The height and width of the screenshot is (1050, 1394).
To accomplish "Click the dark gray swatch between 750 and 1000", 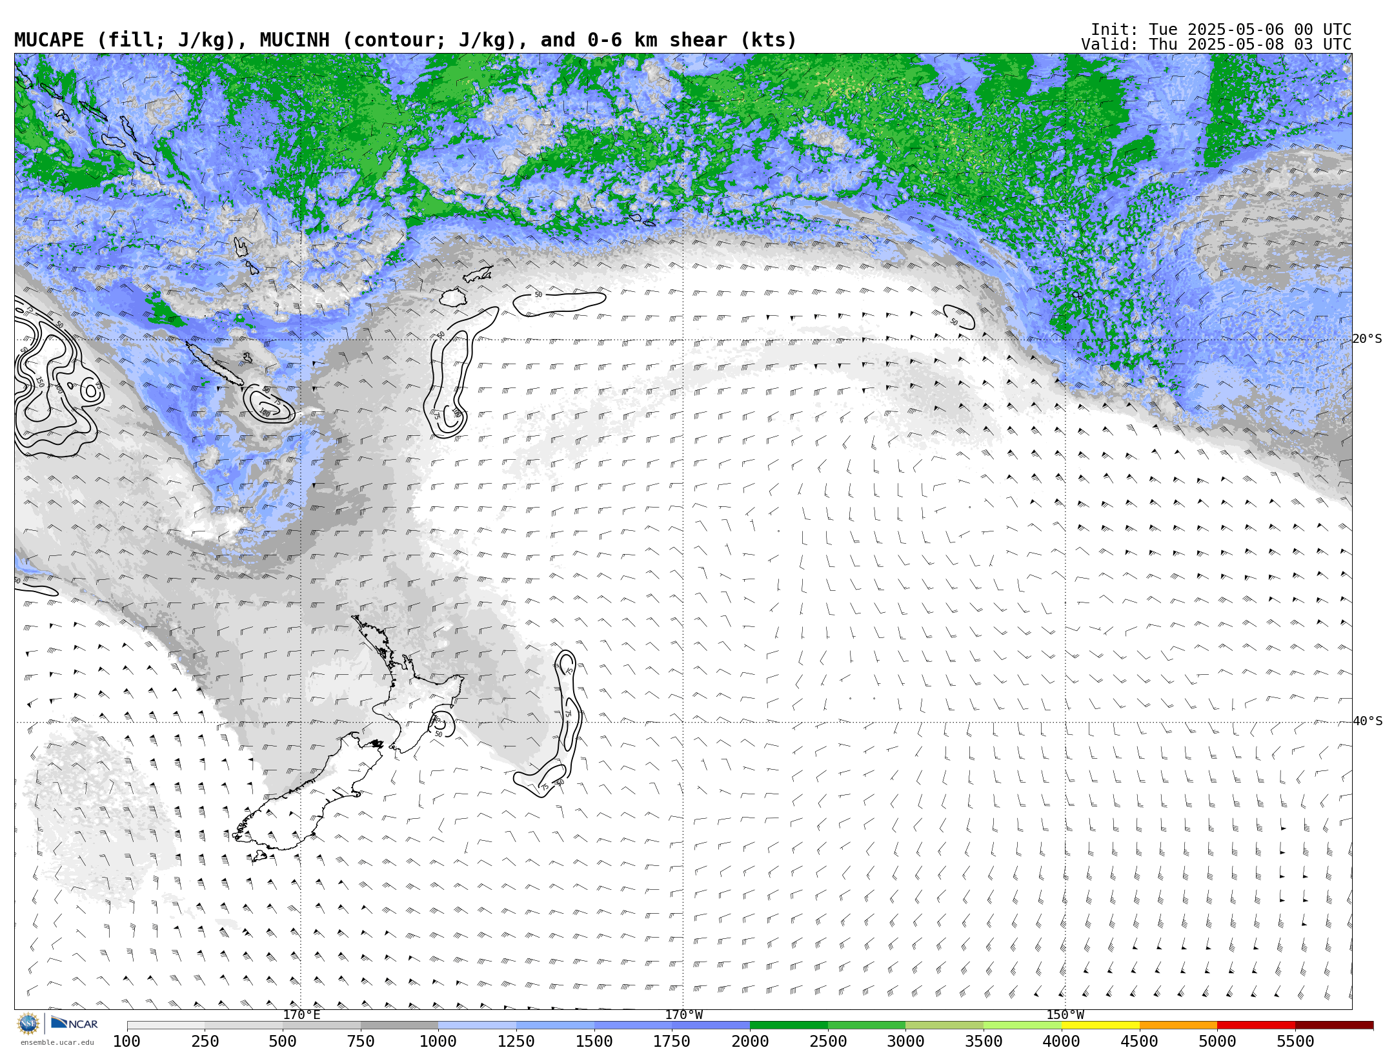I will [399, 1025].
